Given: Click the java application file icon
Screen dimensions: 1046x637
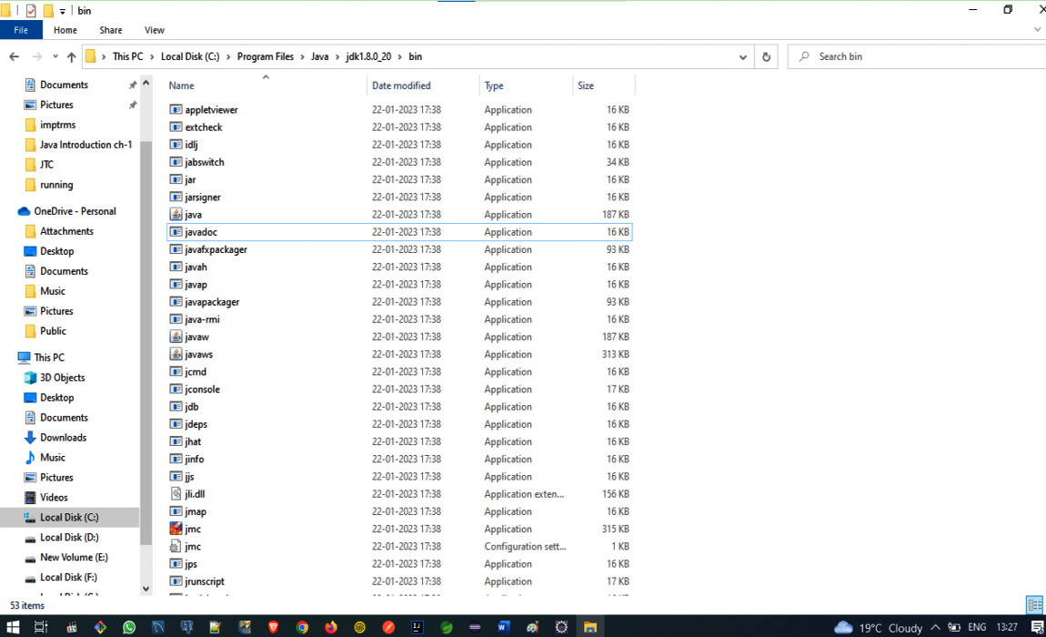Looking at the screenshot, I should point(176,215).
